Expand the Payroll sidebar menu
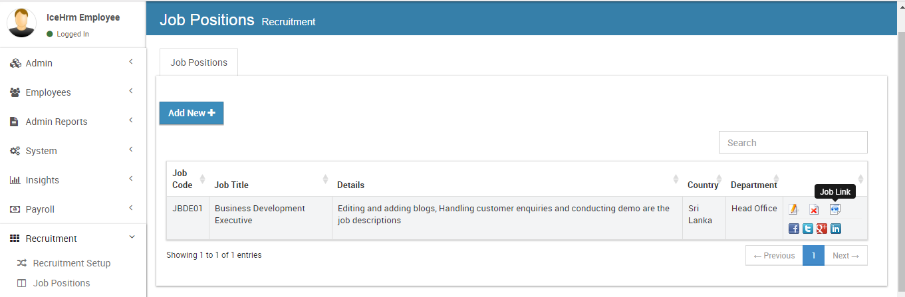The width and height of the screenshot is (905, 297). (x=72, y=209)
